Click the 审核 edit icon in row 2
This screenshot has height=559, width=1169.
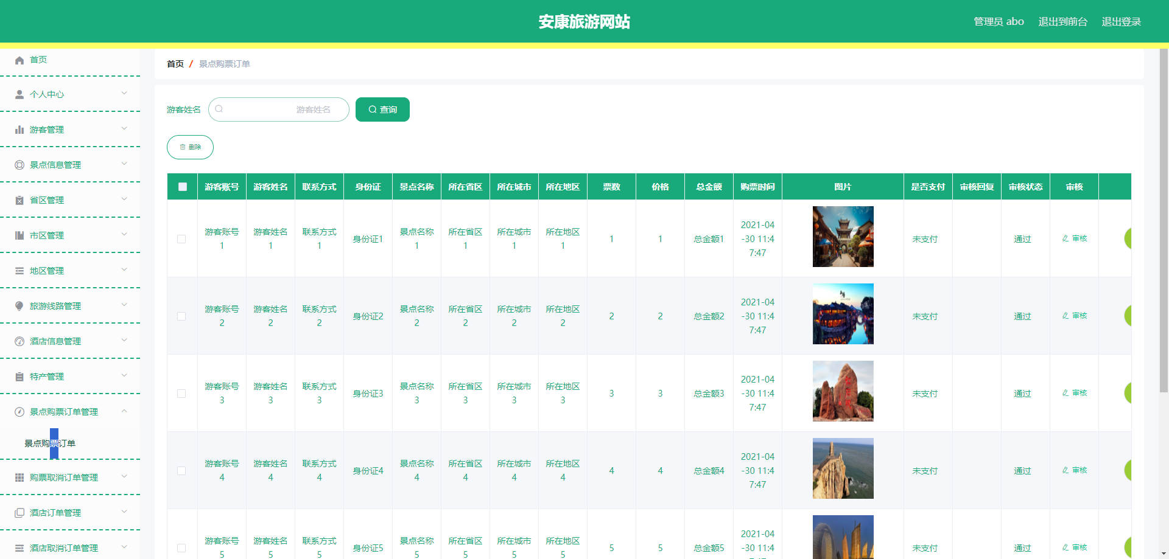(x=1065, y=316)
